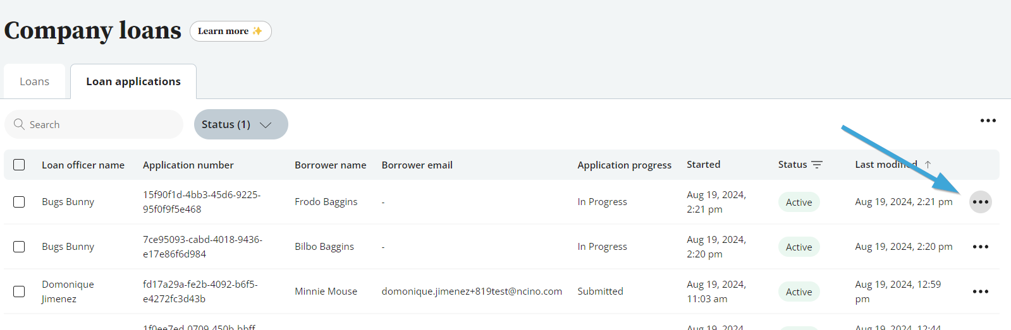Viewport: 1011px width, 330px height.
Task: Click the Last modified sort arrow
Action: coord(928,165)
